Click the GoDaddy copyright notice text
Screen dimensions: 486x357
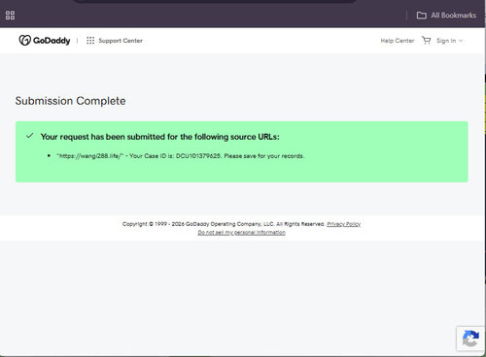click(x=224, y=224)
